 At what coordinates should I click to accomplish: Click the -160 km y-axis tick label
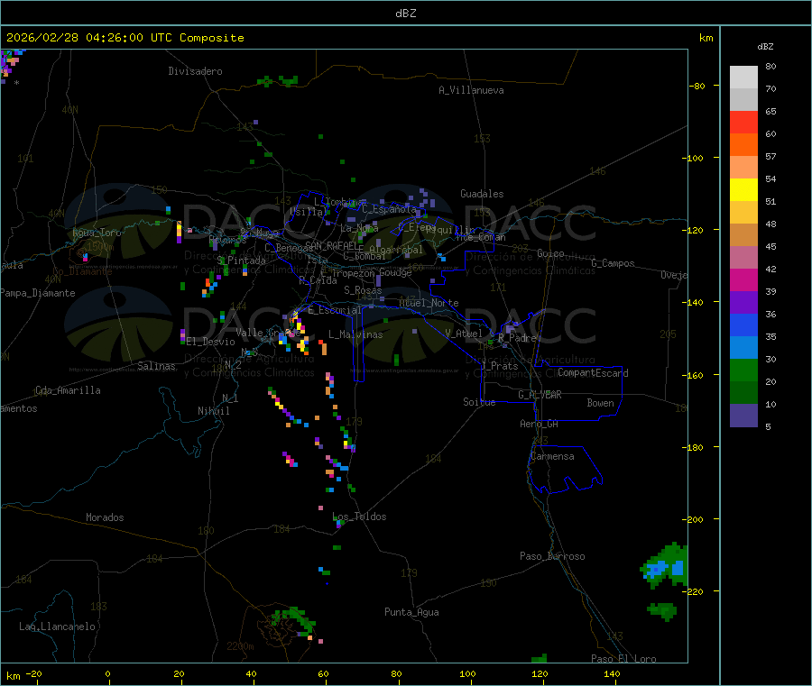click(x=694, y=375)
